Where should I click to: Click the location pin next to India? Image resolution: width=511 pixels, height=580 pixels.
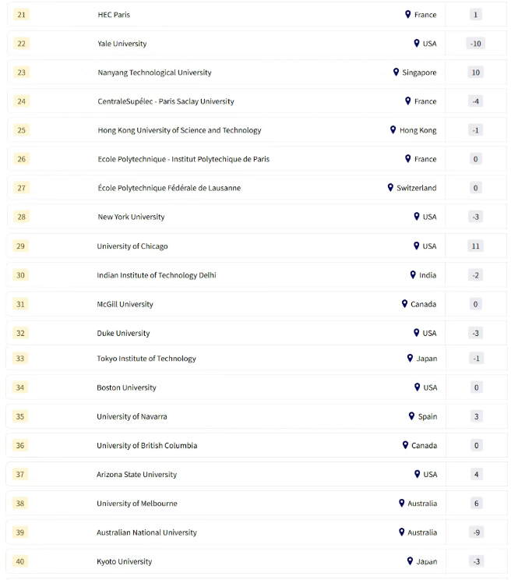(414, 275)
